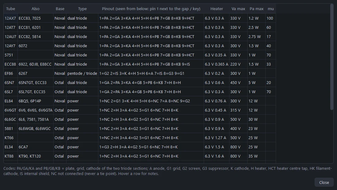The width and height of the screenshot is (337, 190).
Task: Select the '6BQ5, 6P14P' equivalents cell
Action: pos(36,101)
